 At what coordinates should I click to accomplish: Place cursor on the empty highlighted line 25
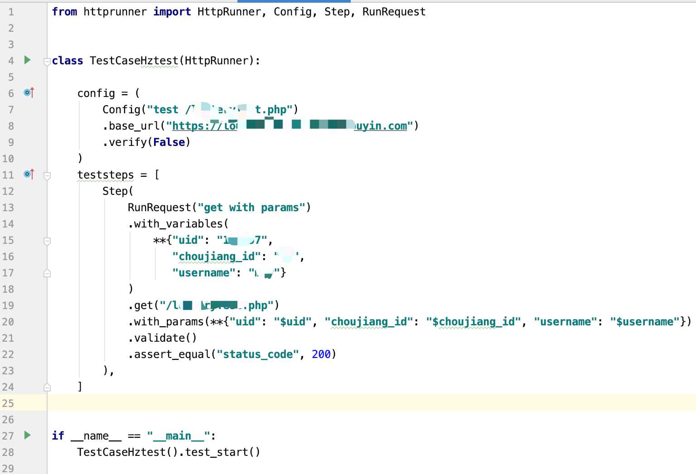coord(372,403)
